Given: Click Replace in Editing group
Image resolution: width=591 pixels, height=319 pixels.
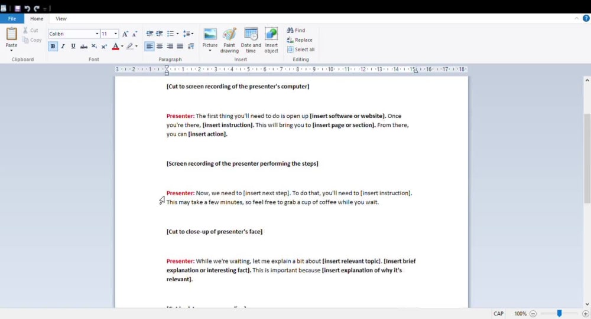Looking at the screenshot, I should click(x=300, y=40).
